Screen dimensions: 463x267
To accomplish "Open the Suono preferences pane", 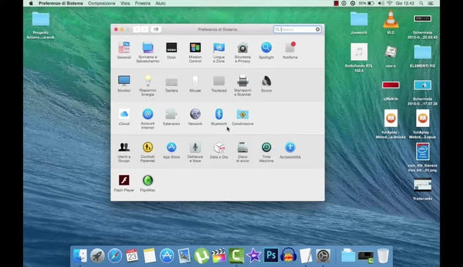I will point(266,81).
